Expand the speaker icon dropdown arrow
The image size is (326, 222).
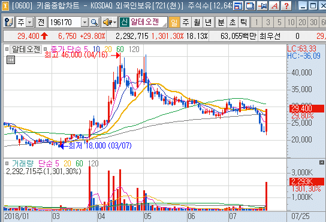tap(115, 22)
